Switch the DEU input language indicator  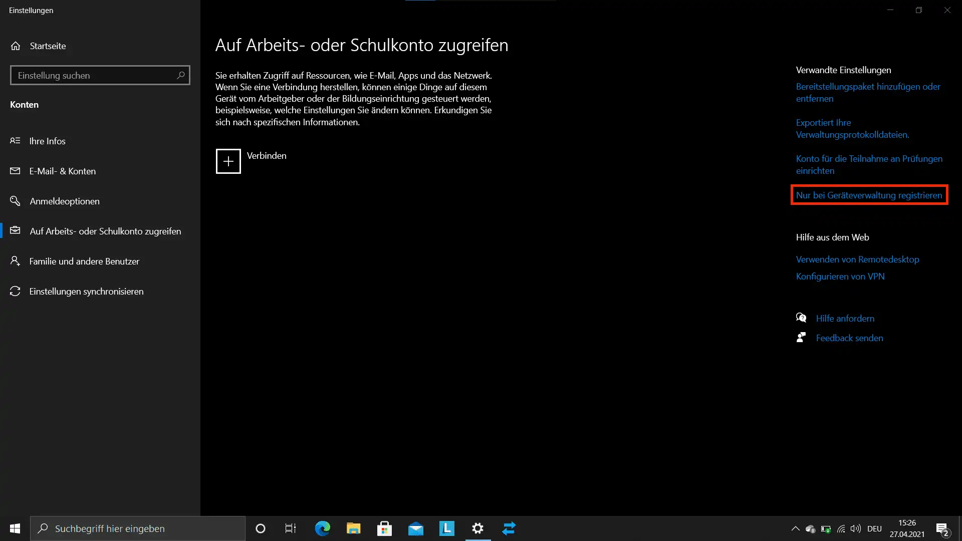tap(874, 528)
